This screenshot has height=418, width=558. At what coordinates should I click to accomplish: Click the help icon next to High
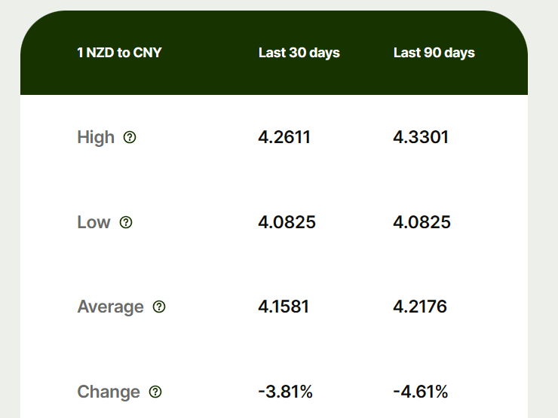(130, 138)
